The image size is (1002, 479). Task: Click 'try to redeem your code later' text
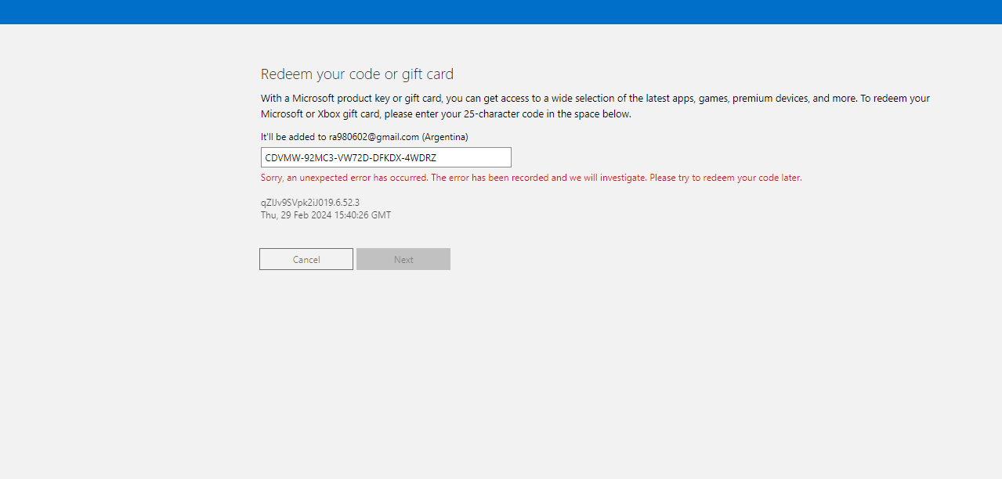(740, 178)
